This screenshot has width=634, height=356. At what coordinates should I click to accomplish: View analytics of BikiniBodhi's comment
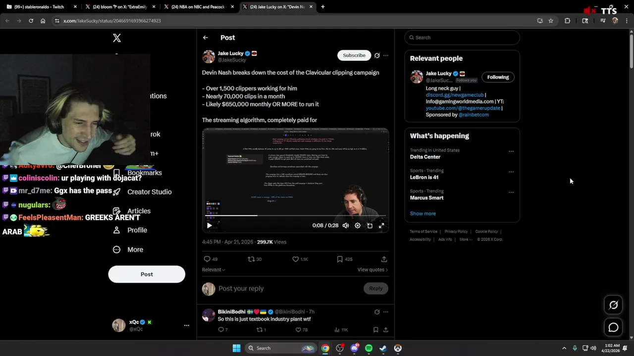(x=341, y=330)
